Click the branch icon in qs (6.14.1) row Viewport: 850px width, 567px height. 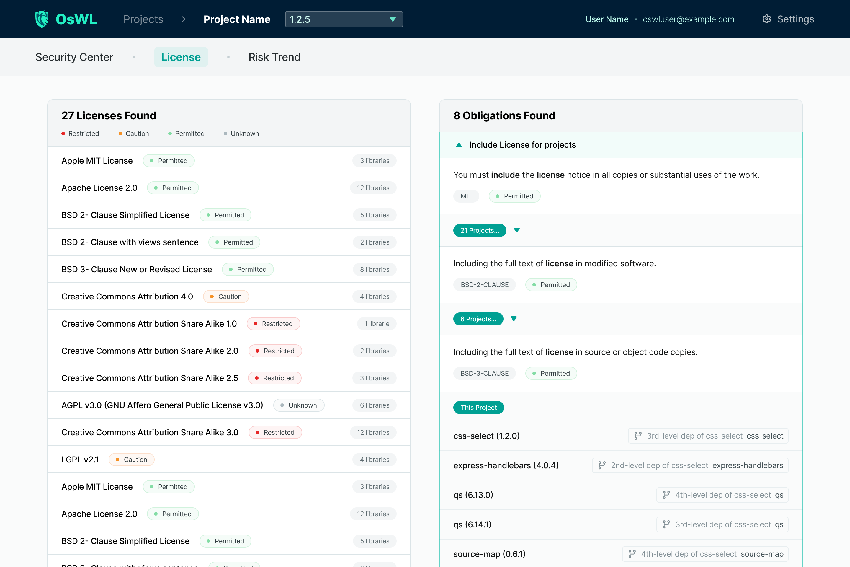[666, 524]
